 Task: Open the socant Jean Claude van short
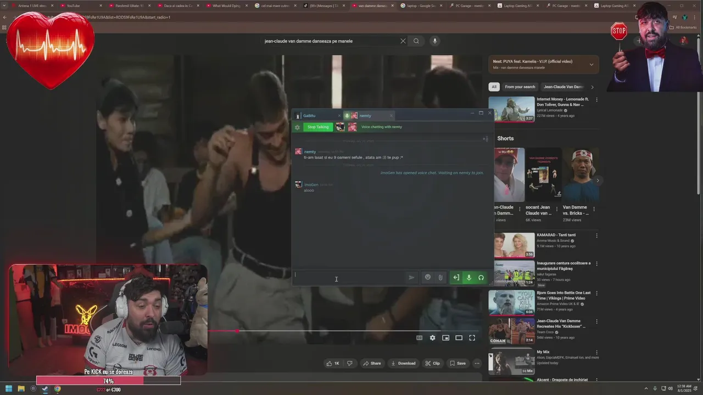(x=544, y=176)
